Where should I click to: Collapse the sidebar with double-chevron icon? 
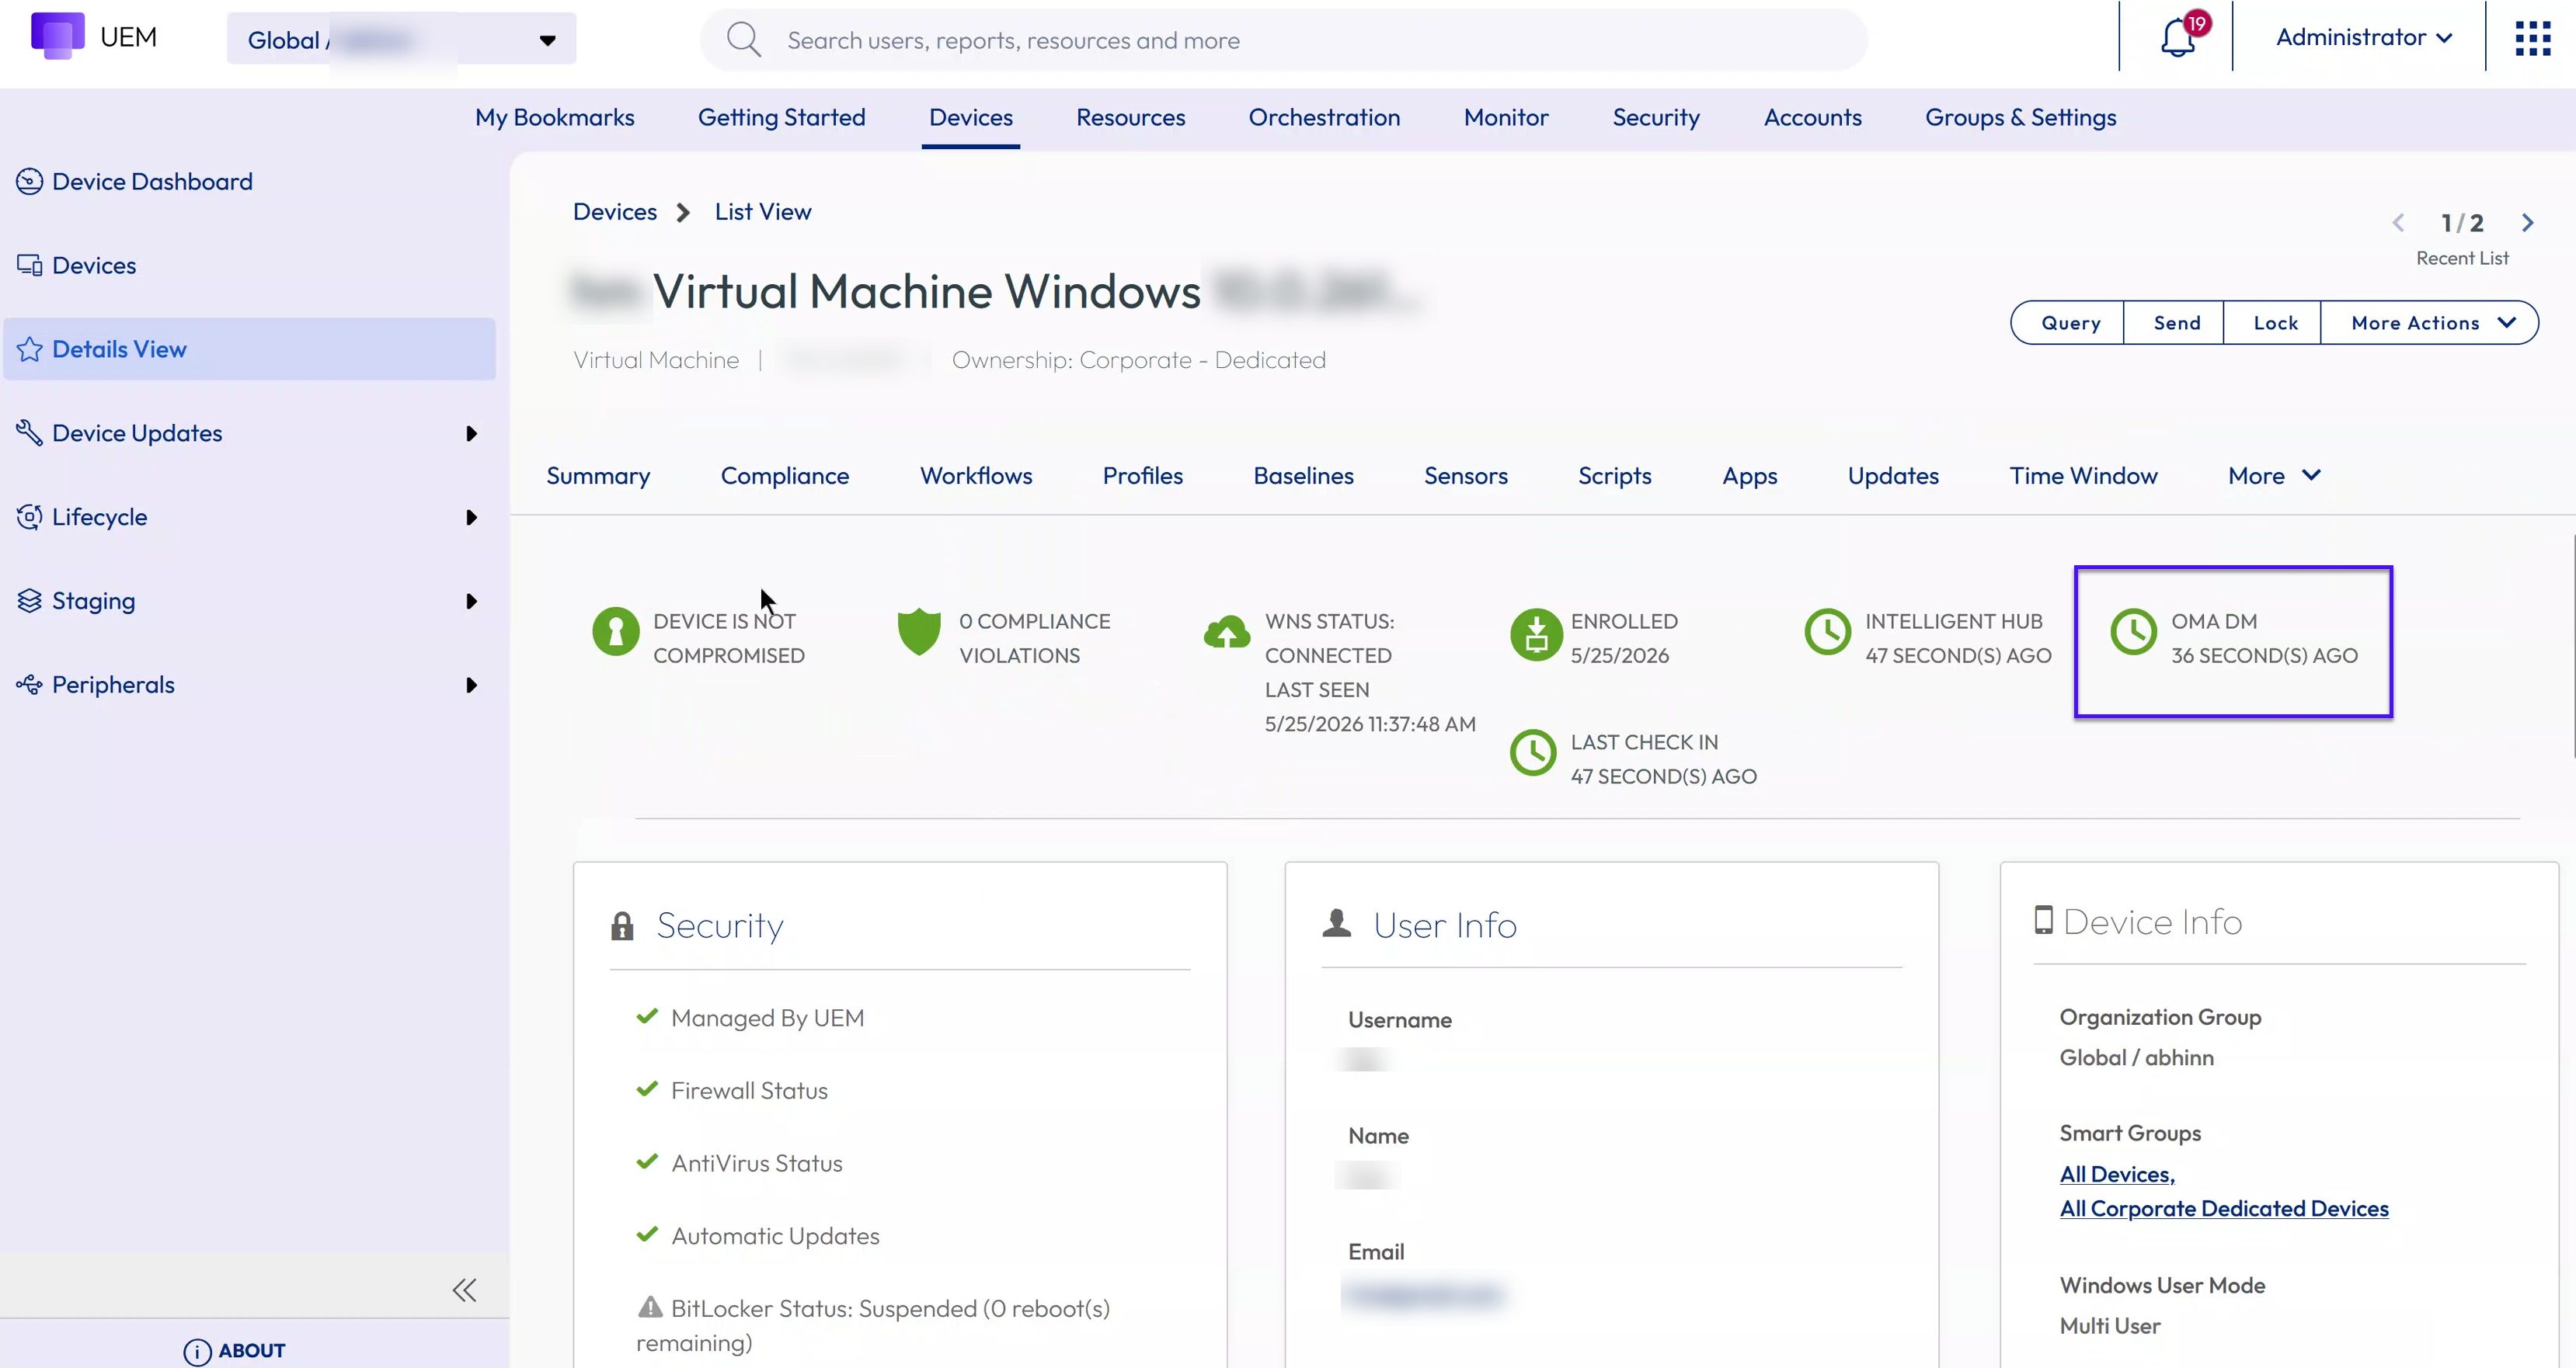point(464,1290)
